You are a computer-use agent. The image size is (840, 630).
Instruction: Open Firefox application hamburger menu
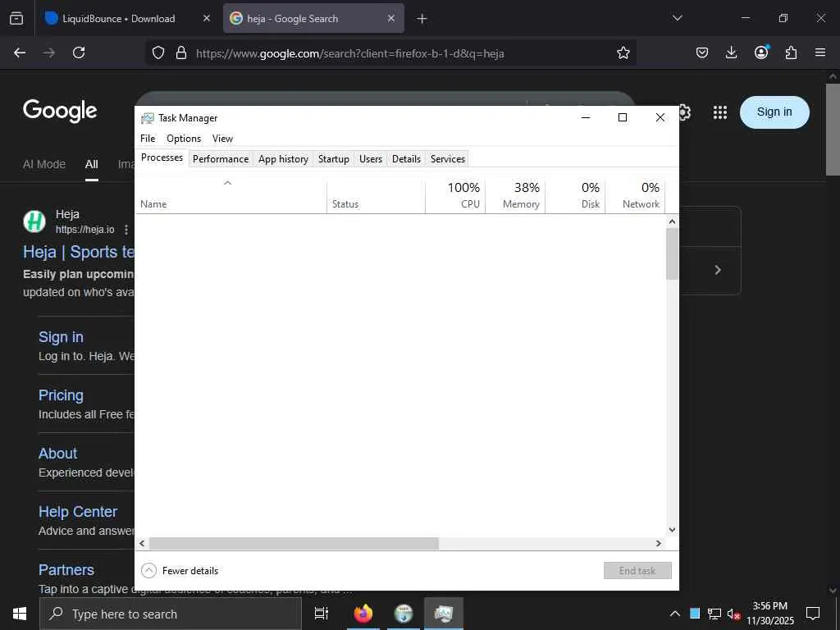click(x=820, y=52)
